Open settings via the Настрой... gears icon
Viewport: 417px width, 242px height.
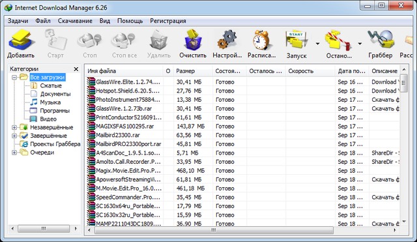coord(227,40)
